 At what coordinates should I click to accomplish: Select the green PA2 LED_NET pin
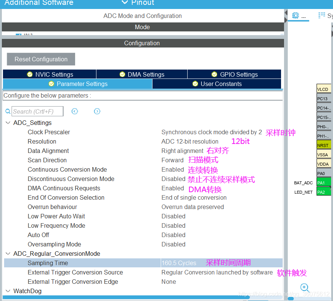324,192
